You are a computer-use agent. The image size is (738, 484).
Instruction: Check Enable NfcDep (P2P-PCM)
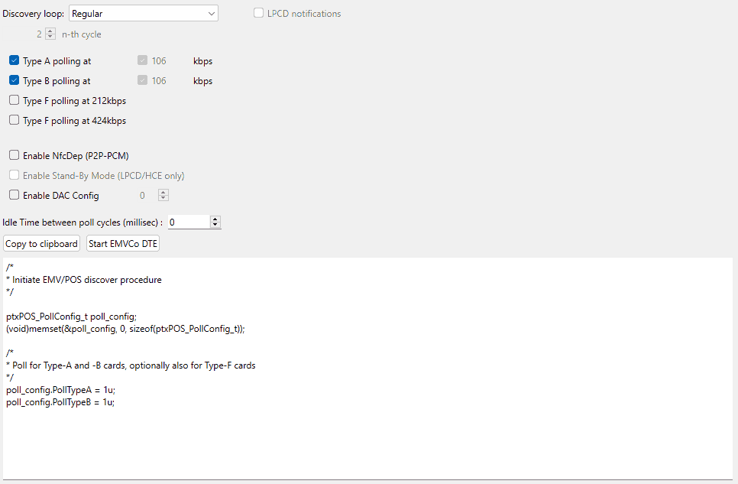[14, 155]
